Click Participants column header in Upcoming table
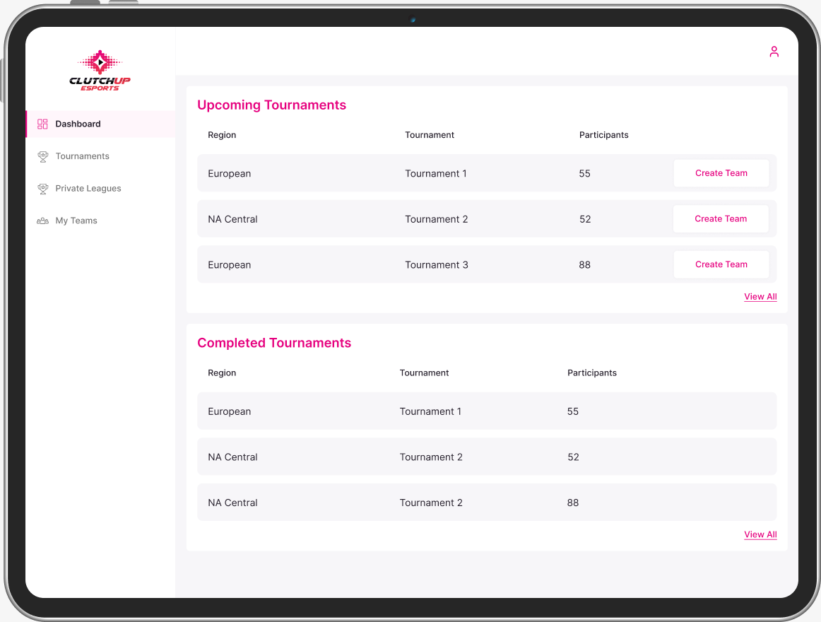 (603, 135)
